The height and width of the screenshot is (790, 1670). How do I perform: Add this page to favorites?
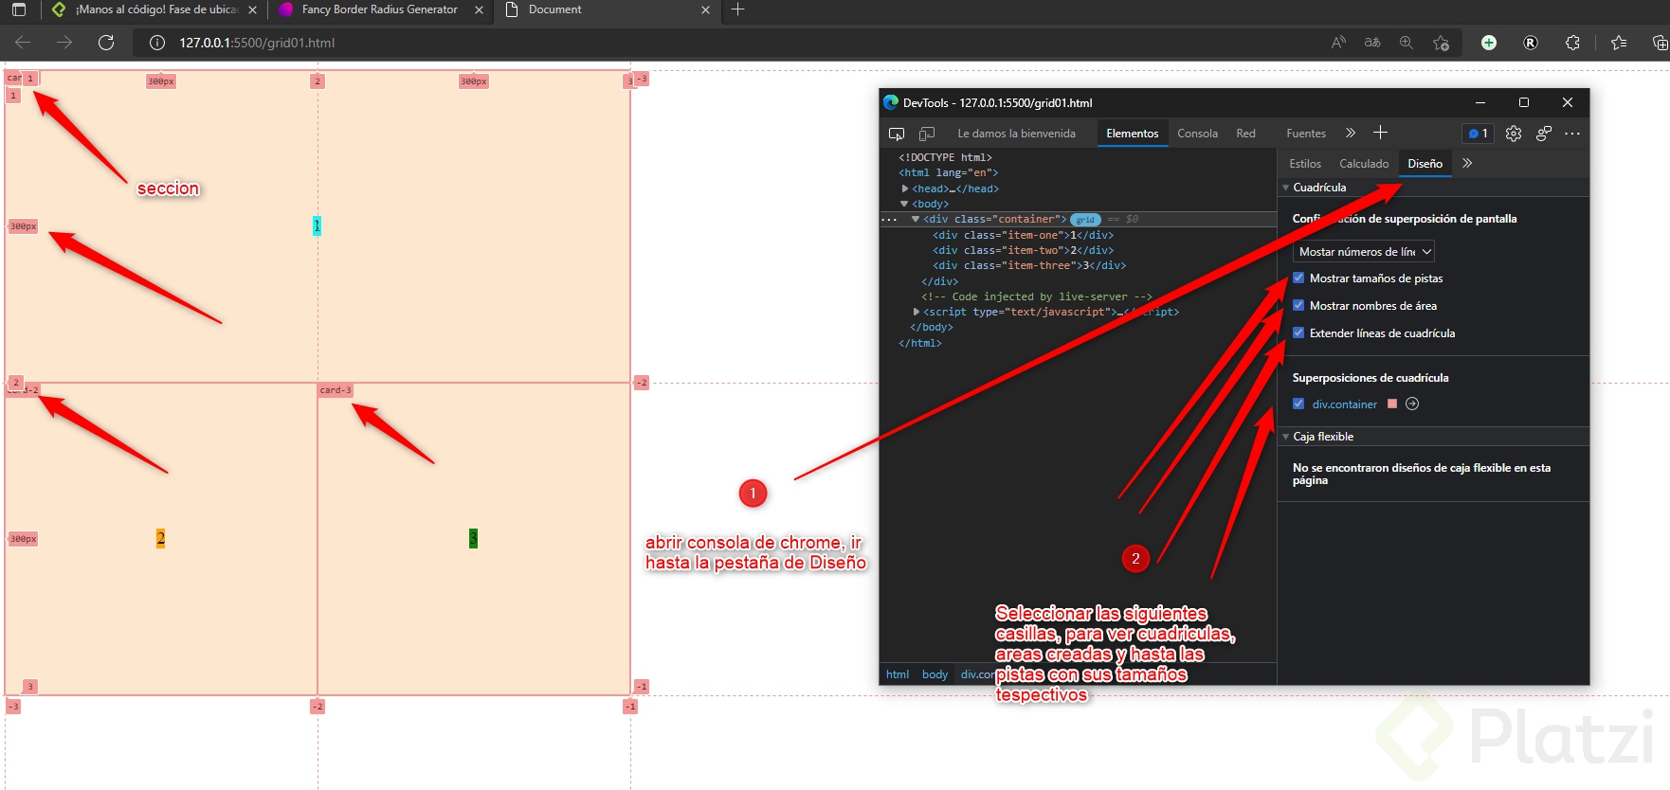1441,43
